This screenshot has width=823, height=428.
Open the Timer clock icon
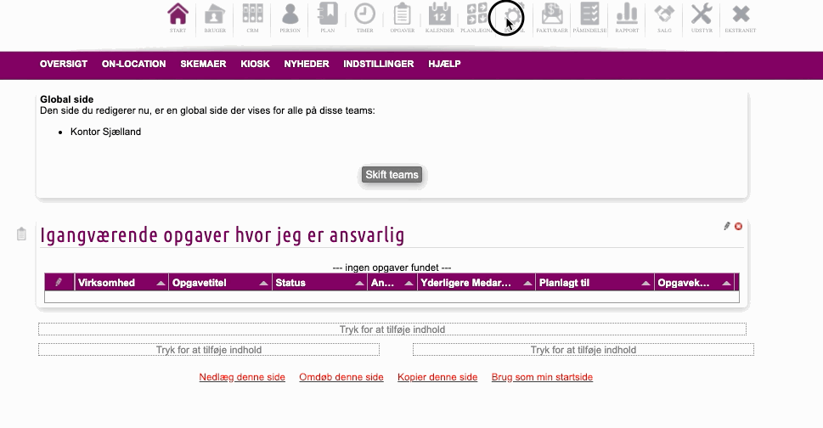(x=364, y=15)
